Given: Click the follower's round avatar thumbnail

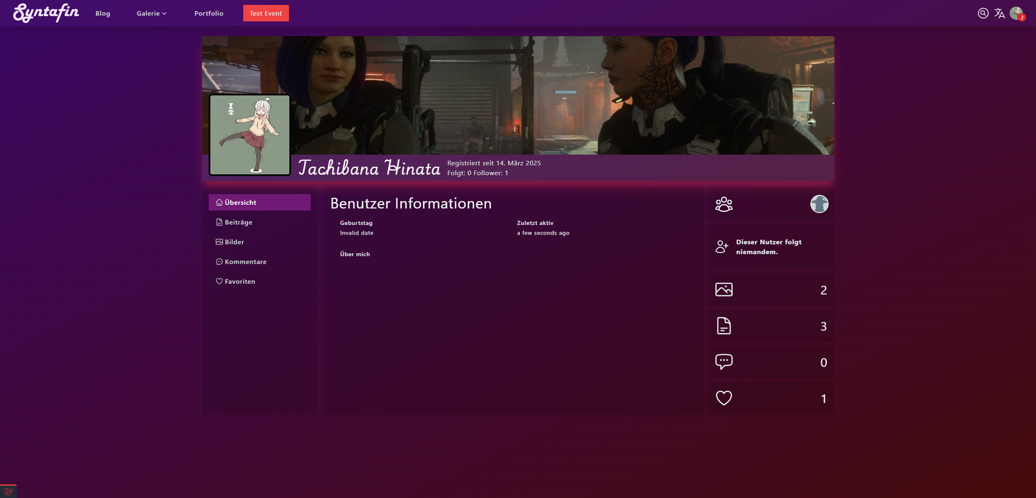Looking at the screenshot, I should point(819,204).
